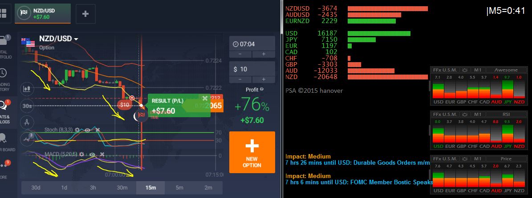Select the 15m chart timeframe
This screenshot has width=532, height=198.
(x=150, y=188)
